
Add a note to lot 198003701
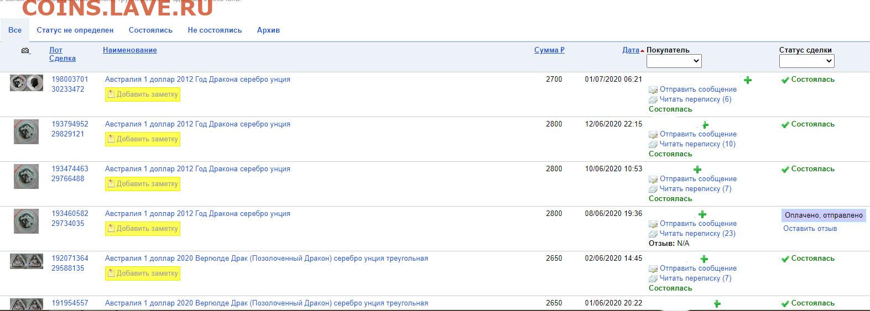143,94
